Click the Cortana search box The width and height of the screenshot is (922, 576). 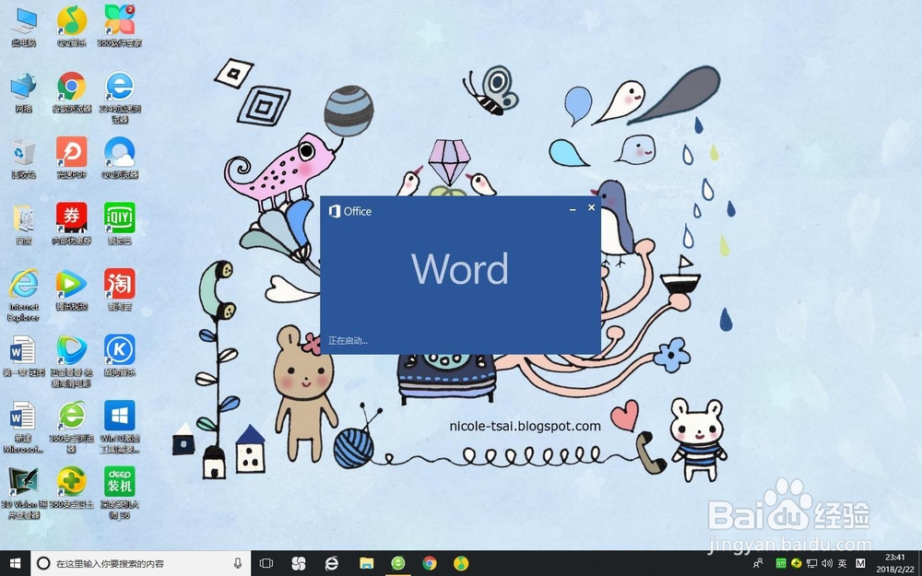click(x=140, y=564)
